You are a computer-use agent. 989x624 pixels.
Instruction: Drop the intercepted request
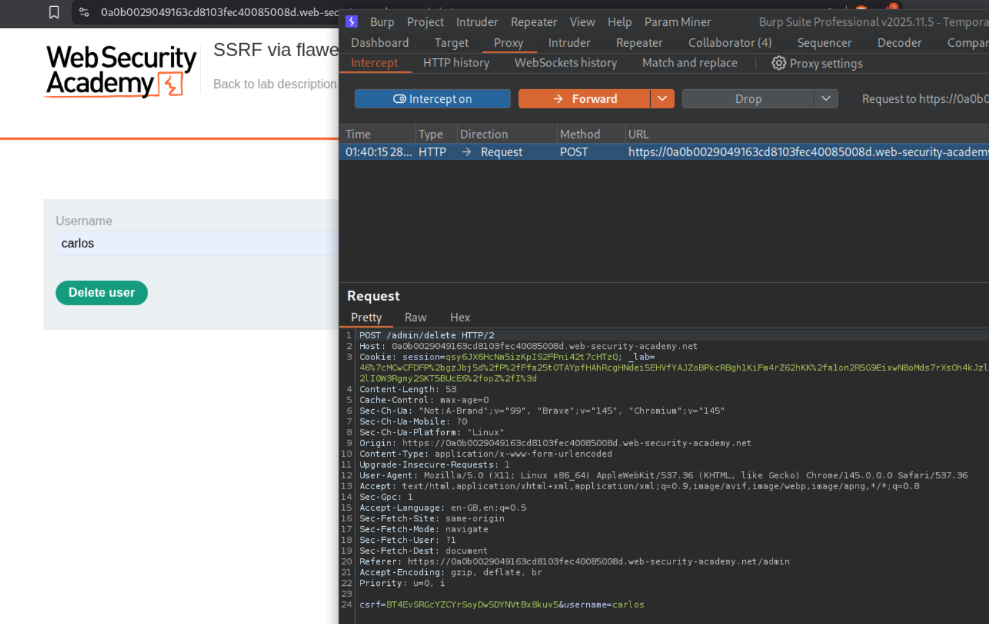(748, 99)
